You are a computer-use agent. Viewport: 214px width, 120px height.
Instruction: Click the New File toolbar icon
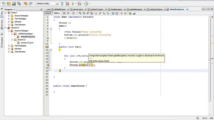click(x=4, y=4)
